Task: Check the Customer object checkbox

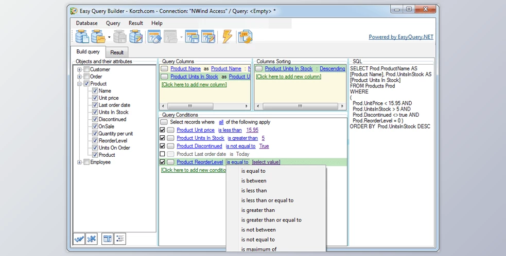Action: tap(86, 69)
